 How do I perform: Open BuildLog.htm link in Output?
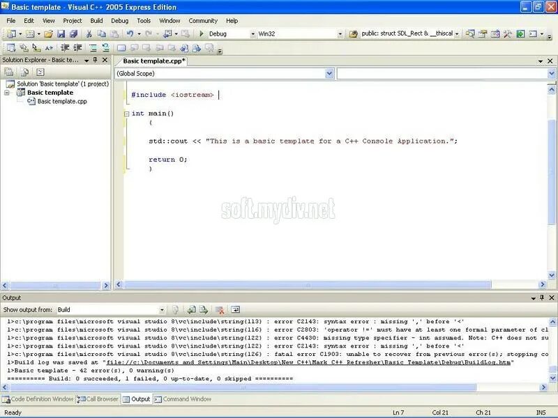pos(308,362)
